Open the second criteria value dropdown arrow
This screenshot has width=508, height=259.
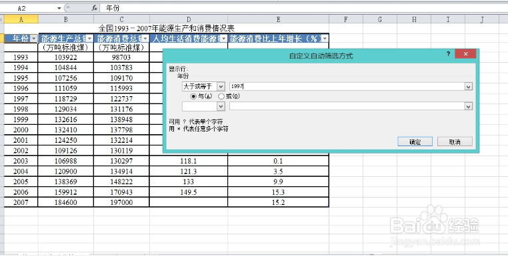tap(468, 106)
